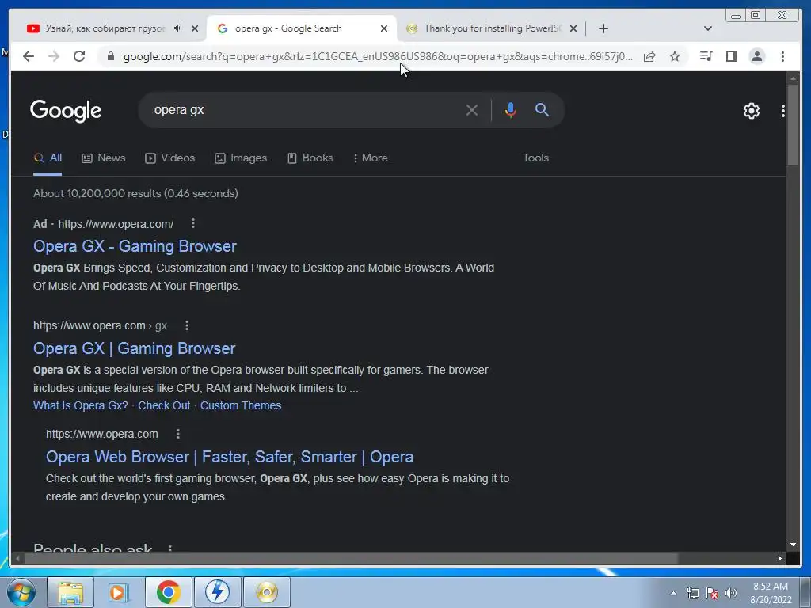Screen dimensions: 811x608
Task: View site info via the padlock icon
Action: 111,56
